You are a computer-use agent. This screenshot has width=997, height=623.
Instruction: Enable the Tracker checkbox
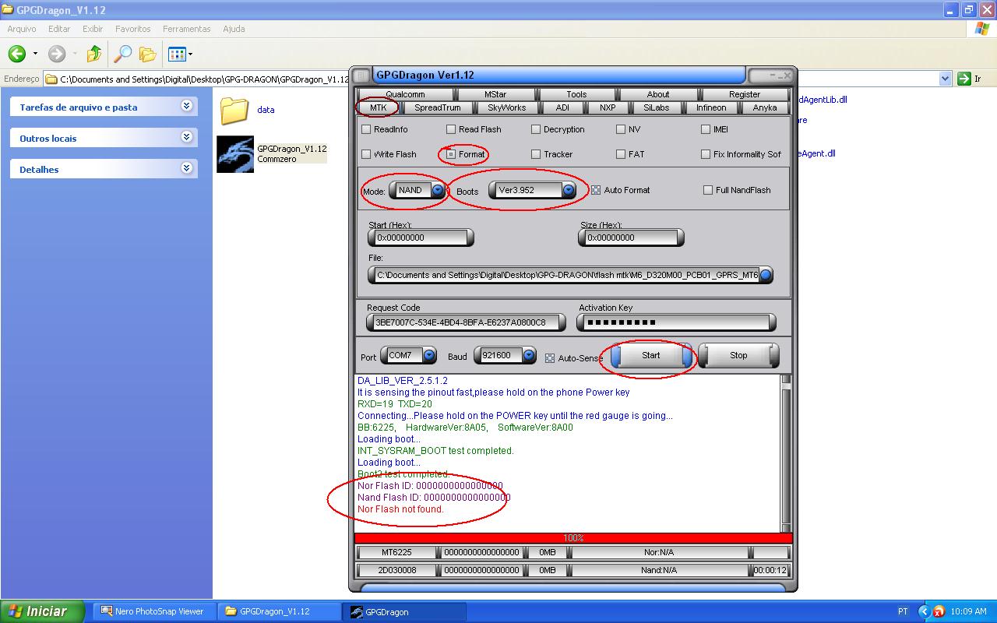[x=536, y=154]
